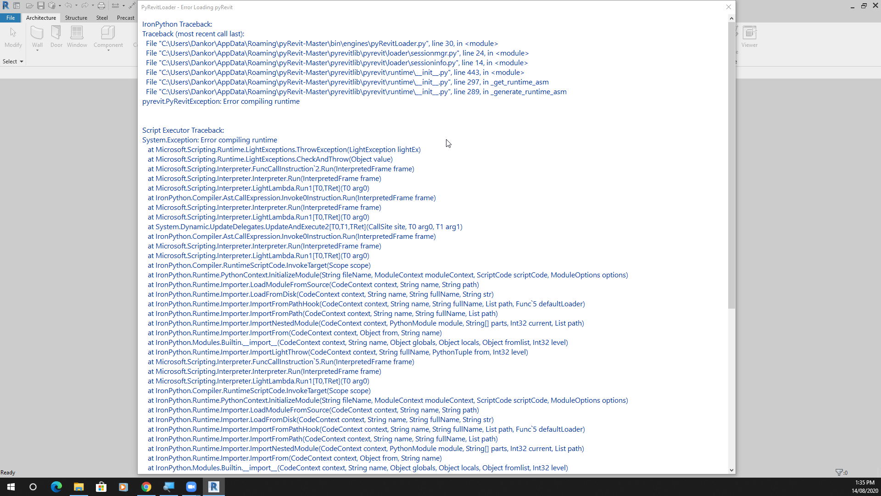Image resolution: width=881 pixels, height=496 pixels.
Task: Open the Measure tool dropdown arrow
Action: (x=123, y=6)
